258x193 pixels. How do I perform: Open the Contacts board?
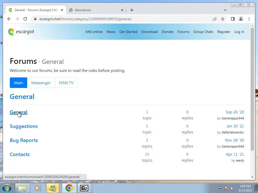tap(20, 155)
